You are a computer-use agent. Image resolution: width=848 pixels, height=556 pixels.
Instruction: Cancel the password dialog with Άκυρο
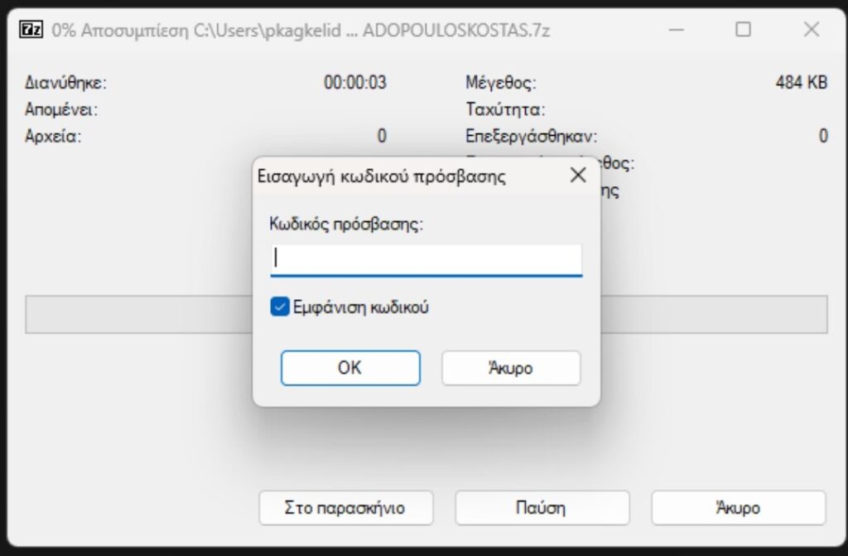tap(511, 368)
